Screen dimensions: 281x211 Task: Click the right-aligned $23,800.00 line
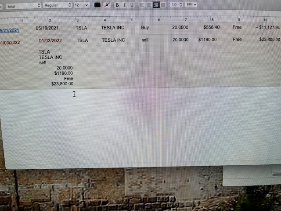click(x=62, y=84)
